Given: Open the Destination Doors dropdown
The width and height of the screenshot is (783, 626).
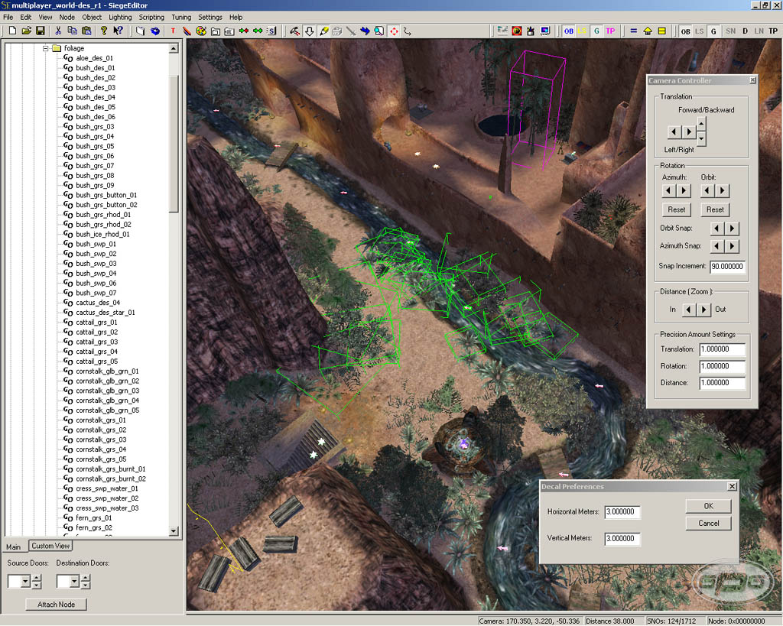Looking at the screenshot, I should coord(75,582).
